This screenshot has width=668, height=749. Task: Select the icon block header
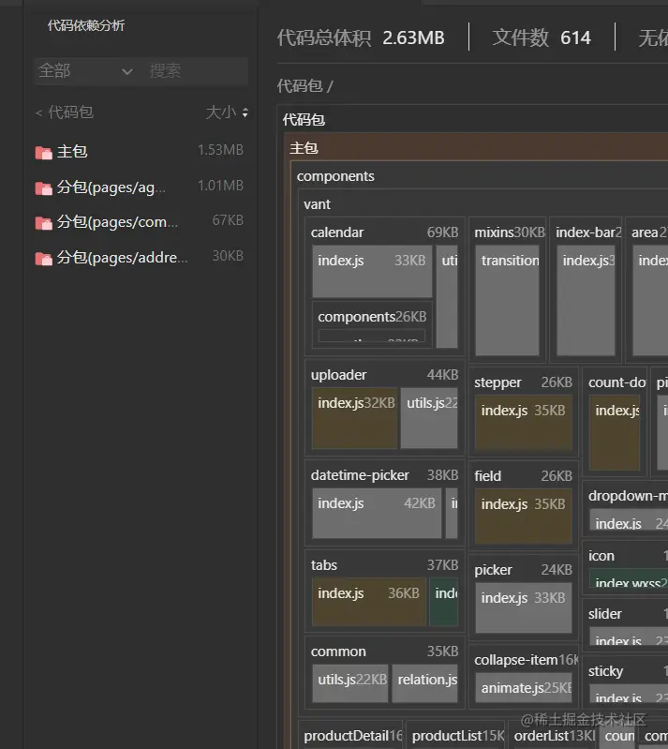(628, 556)
